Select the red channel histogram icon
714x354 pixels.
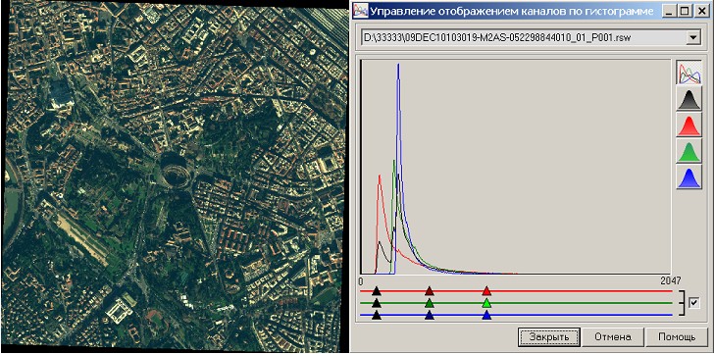coord(688,126)
